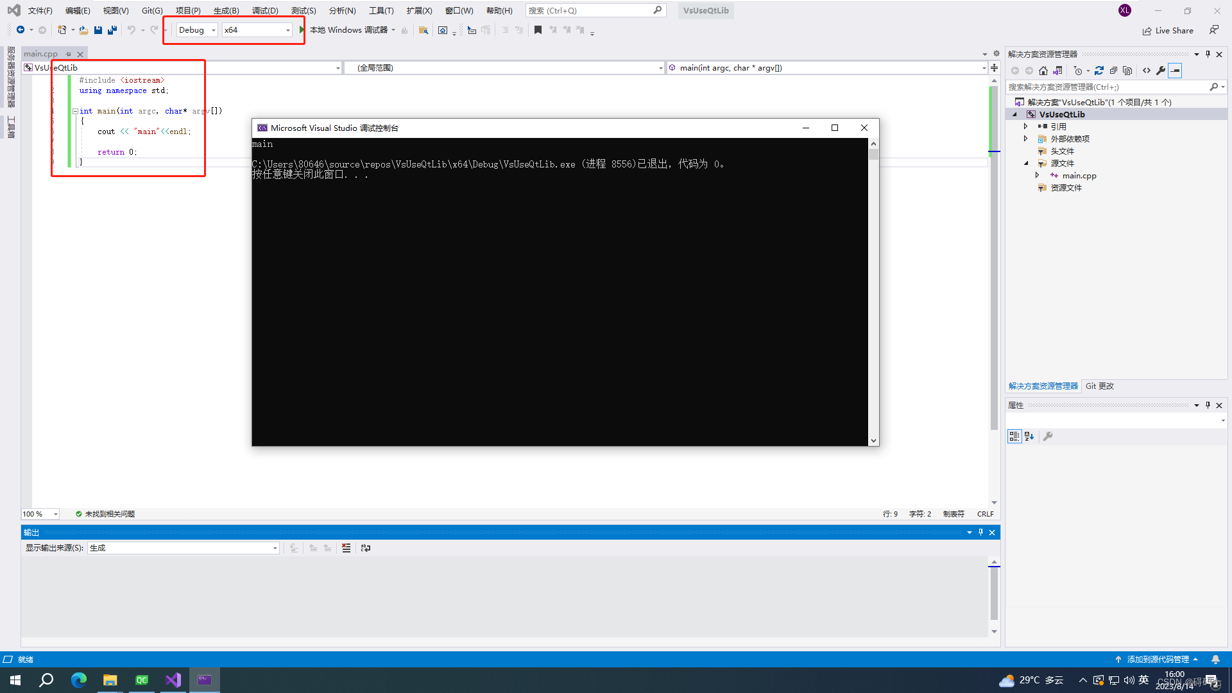This screenshot has height=693, width=1232.
Task: Adjust editor zoom using the 100% control
Action: pos(40,513)
